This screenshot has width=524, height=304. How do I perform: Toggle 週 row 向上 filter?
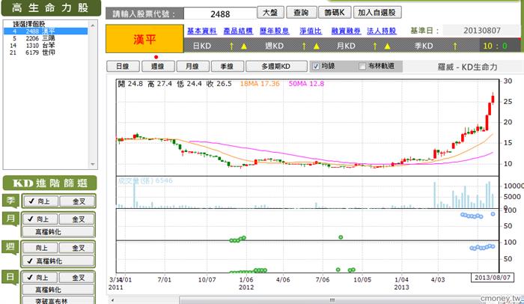[40, 248]
